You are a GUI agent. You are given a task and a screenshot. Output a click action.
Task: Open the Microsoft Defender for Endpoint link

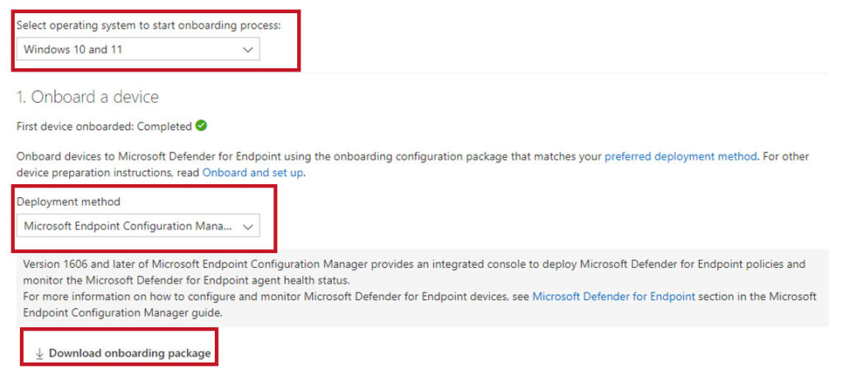point(613,296)
